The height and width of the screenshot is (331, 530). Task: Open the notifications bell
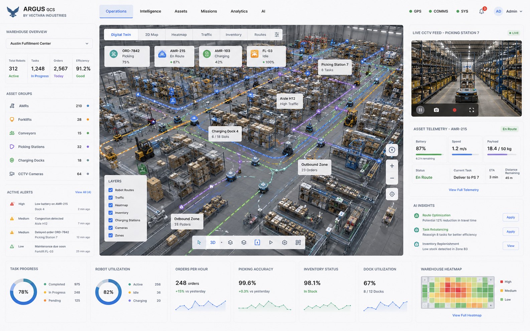[x=482, y=11]
